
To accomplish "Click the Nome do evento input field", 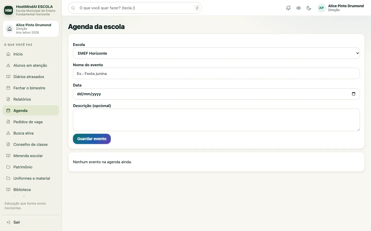I will pyautogui.click(x=216, y=74).
